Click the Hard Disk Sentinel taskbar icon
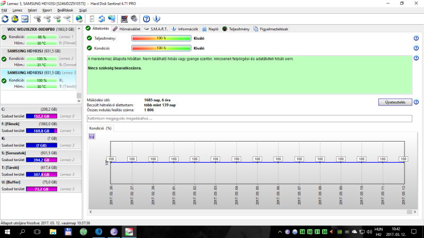The width and height of the screenshot is (424, 238). (129, 232)
